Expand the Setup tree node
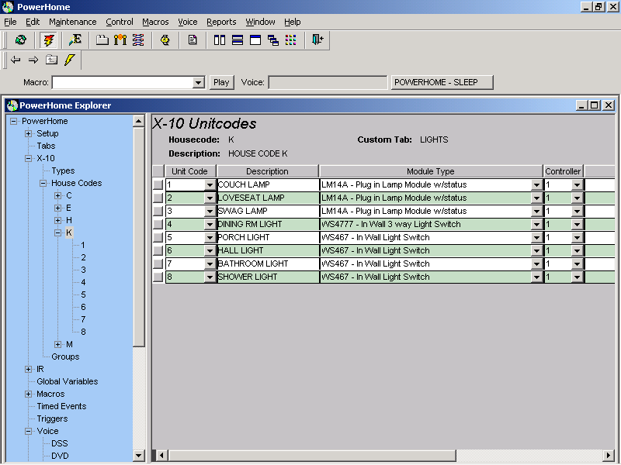Image resolution: width=621 pixels, height=465 pixels. point(28,133)
